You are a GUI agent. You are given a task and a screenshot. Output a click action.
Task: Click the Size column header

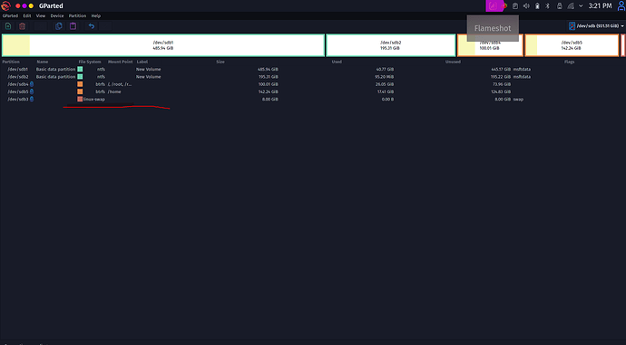pos(220,62)
